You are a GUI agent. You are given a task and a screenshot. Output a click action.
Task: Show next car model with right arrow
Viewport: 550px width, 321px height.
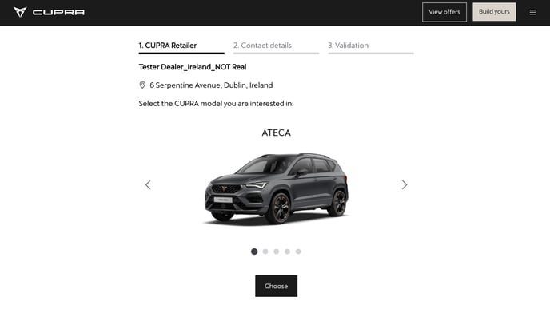[x=405, y=184]
